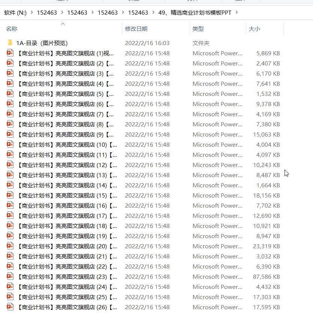Toggle sort arrow above 名称 column
This screenshot has width=313, height=319.
click(x=63, y=24)
